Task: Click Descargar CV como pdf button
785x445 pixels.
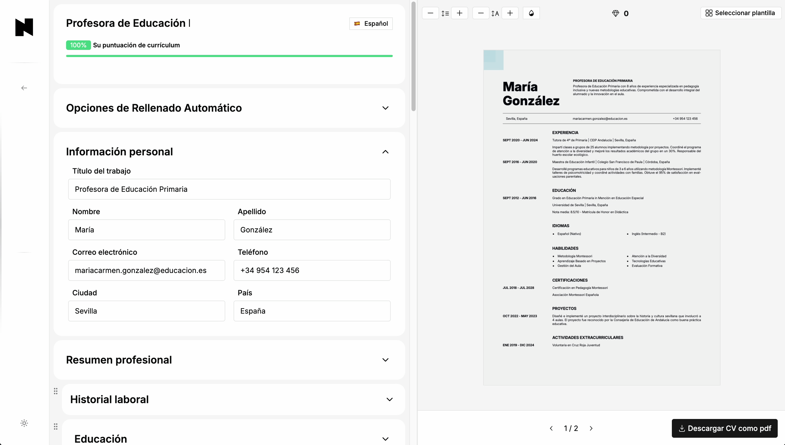Action: (724, 428)
